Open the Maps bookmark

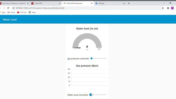[32, 12]
